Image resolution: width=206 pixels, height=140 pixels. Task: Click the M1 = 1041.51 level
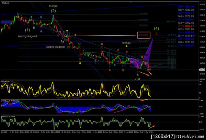pos(186,36)
